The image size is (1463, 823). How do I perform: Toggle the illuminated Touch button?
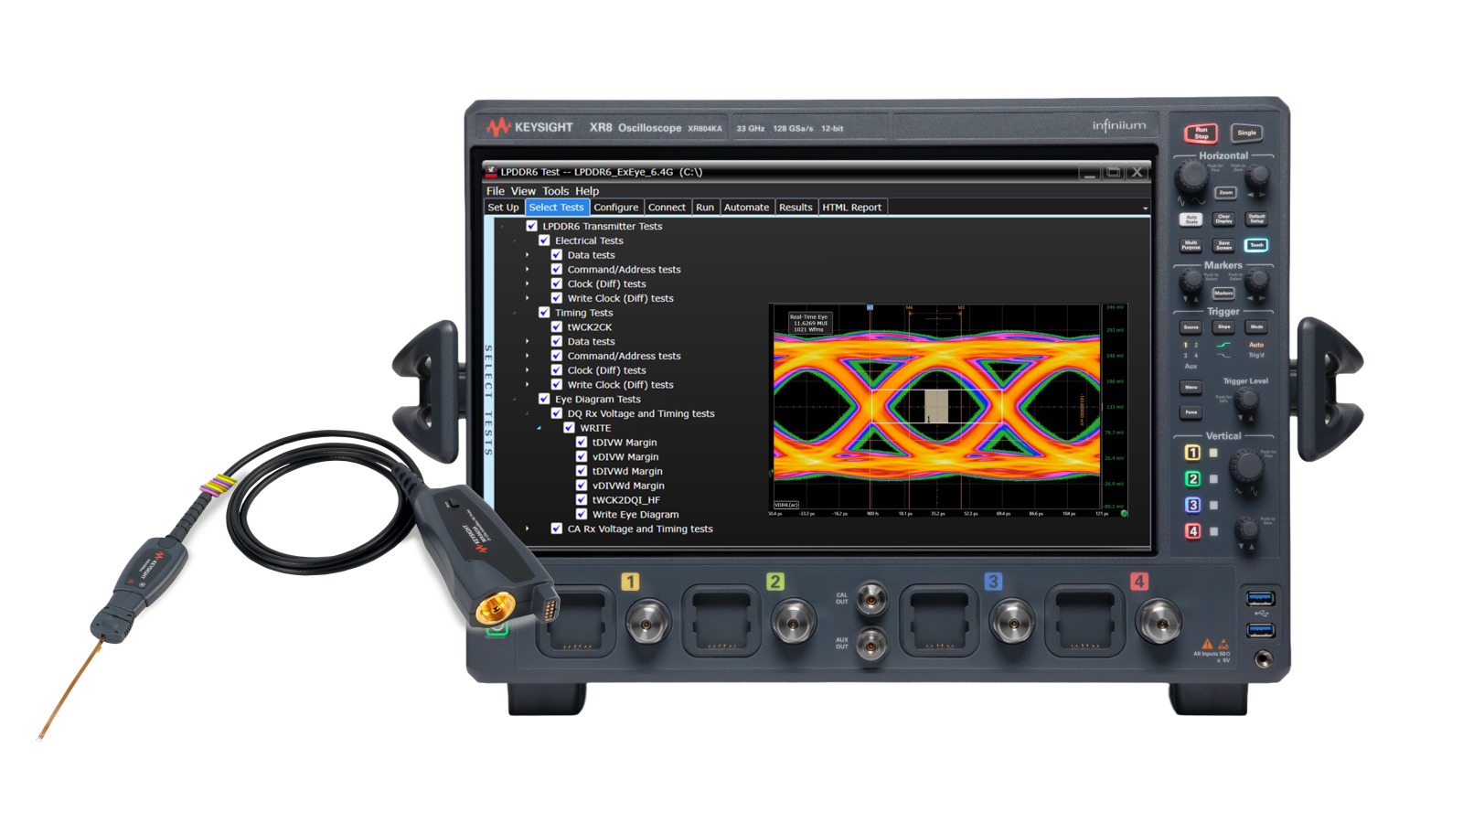click(x=1256, y=245)
